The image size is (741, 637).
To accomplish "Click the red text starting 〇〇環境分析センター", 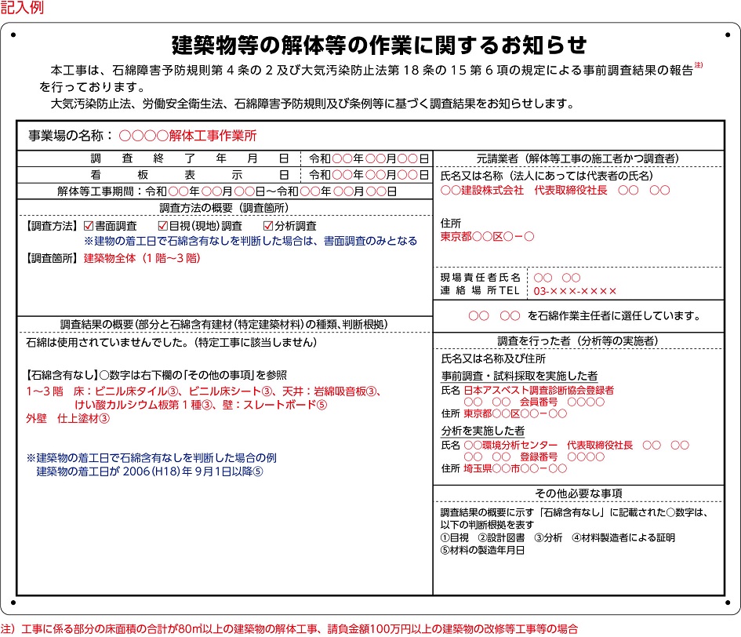I will coord(576,445).
